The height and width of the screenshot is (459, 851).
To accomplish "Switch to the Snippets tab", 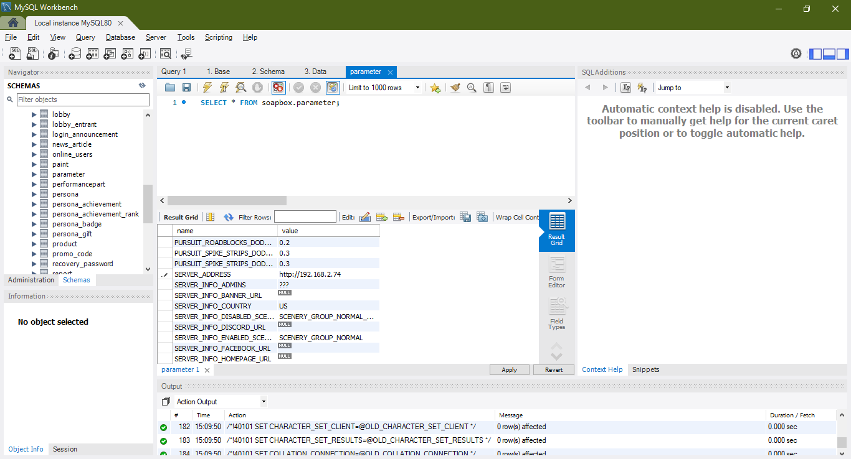I will (x=645, y=369).
